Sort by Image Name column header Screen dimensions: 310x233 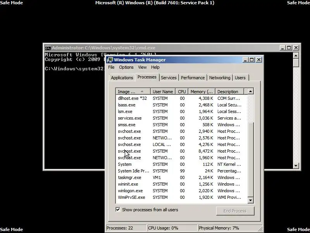133,92
